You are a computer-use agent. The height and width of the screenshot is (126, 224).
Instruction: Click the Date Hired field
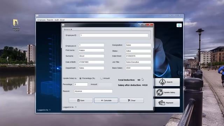coord(138,56)
